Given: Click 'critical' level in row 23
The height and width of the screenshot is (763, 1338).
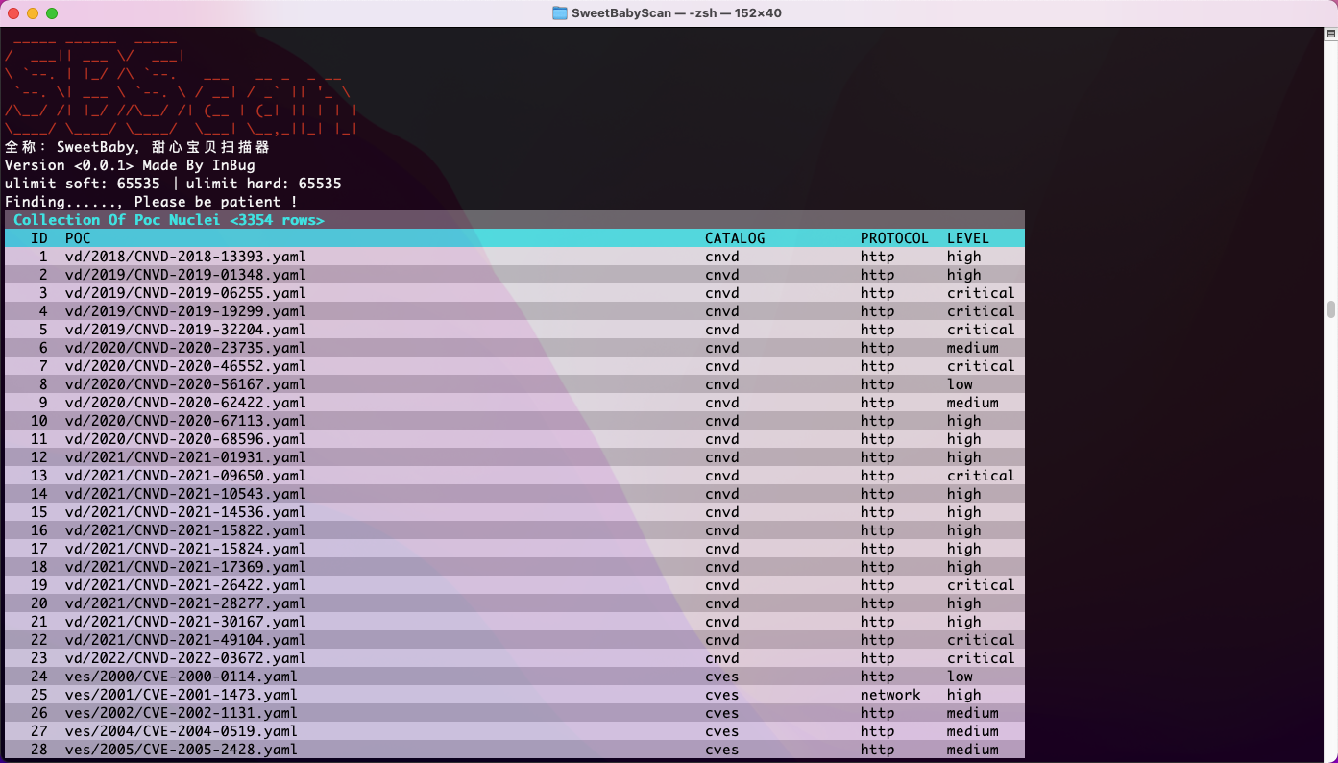Looking at the screenshot, I should tap(981, 658).
